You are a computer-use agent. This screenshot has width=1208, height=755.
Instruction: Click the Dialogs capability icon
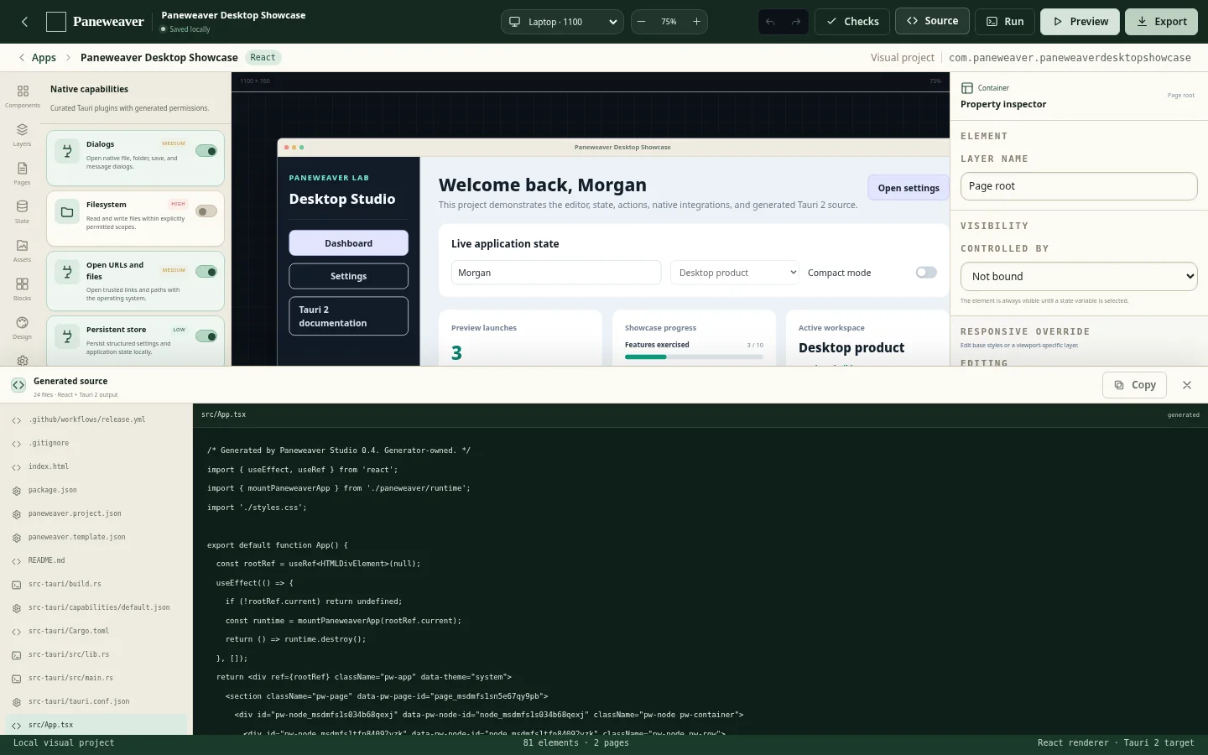(x=66, y=152)
